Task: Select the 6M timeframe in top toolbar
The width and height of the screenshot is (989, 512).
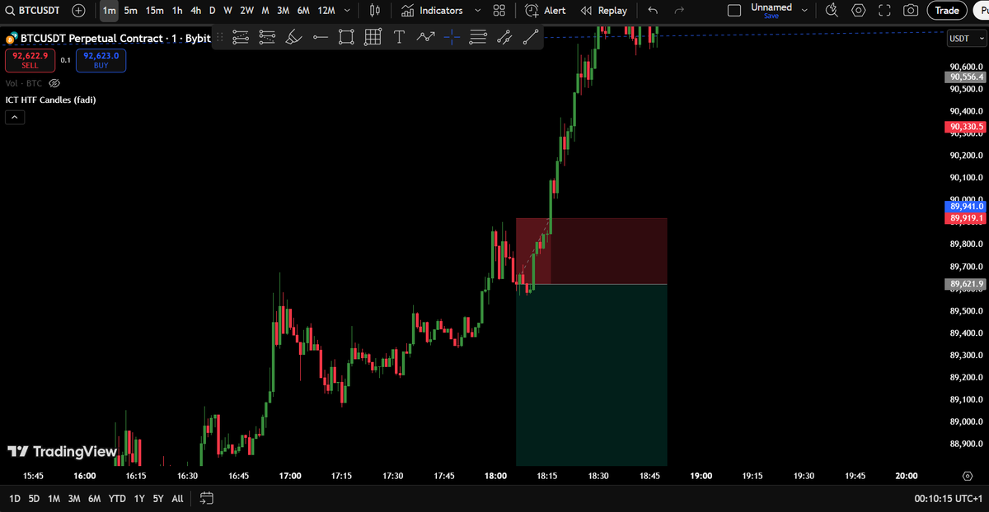Action: 303,11
